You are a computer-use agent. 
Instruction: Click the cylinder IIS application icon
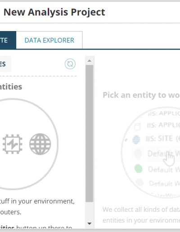tap(137, 127)
